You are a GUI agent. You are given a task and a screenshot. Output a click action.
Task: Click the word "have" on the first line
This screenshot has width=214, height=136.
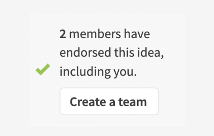pos(137,34)
